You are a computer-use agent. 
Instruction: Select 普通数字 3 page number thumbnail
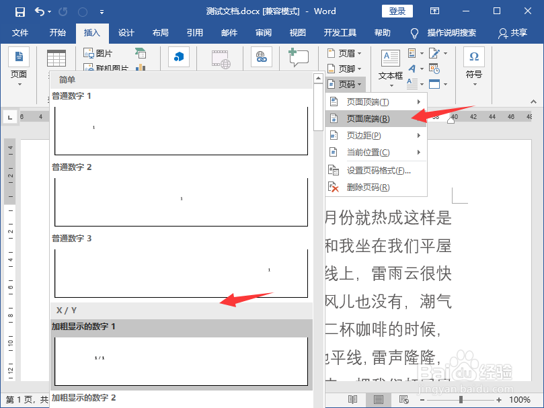[x=181, y=273]
